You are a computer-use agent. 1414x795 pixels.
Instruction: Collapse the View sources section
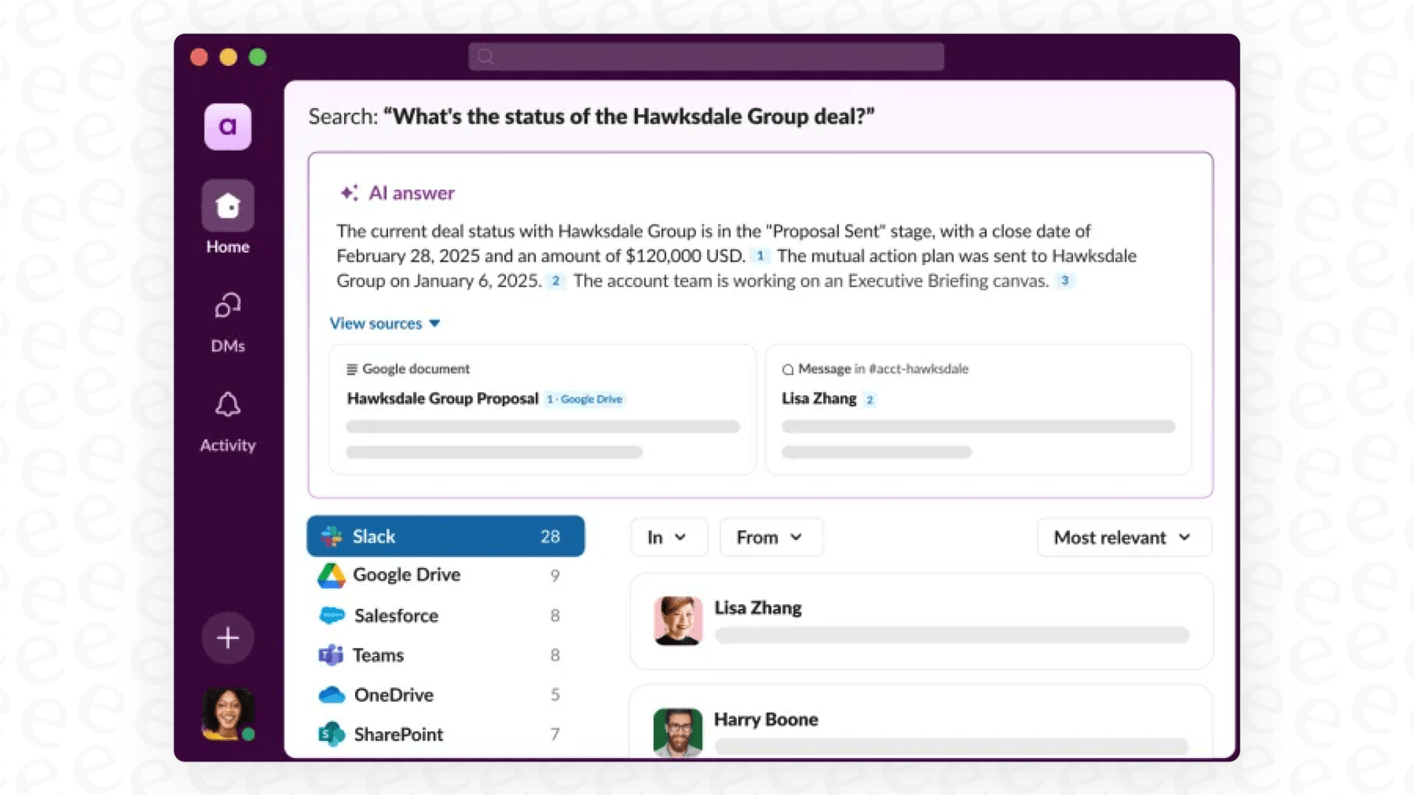coord(384,323)
